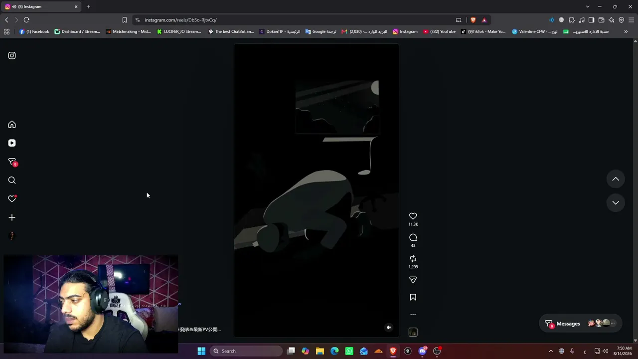Image resolution: width=638 pixels, height=359 pixels.
Task: Show hidden bookmarks with the overflow chevron
Action: pyautogui.click(x=626, y=31)
